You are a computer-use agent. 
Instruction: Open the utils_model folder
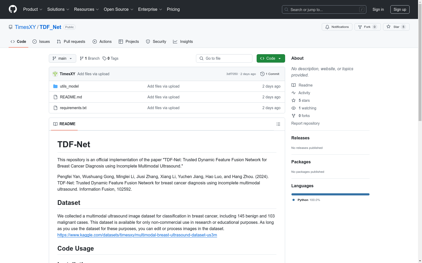pyautogui.click(x=69, y=86)
